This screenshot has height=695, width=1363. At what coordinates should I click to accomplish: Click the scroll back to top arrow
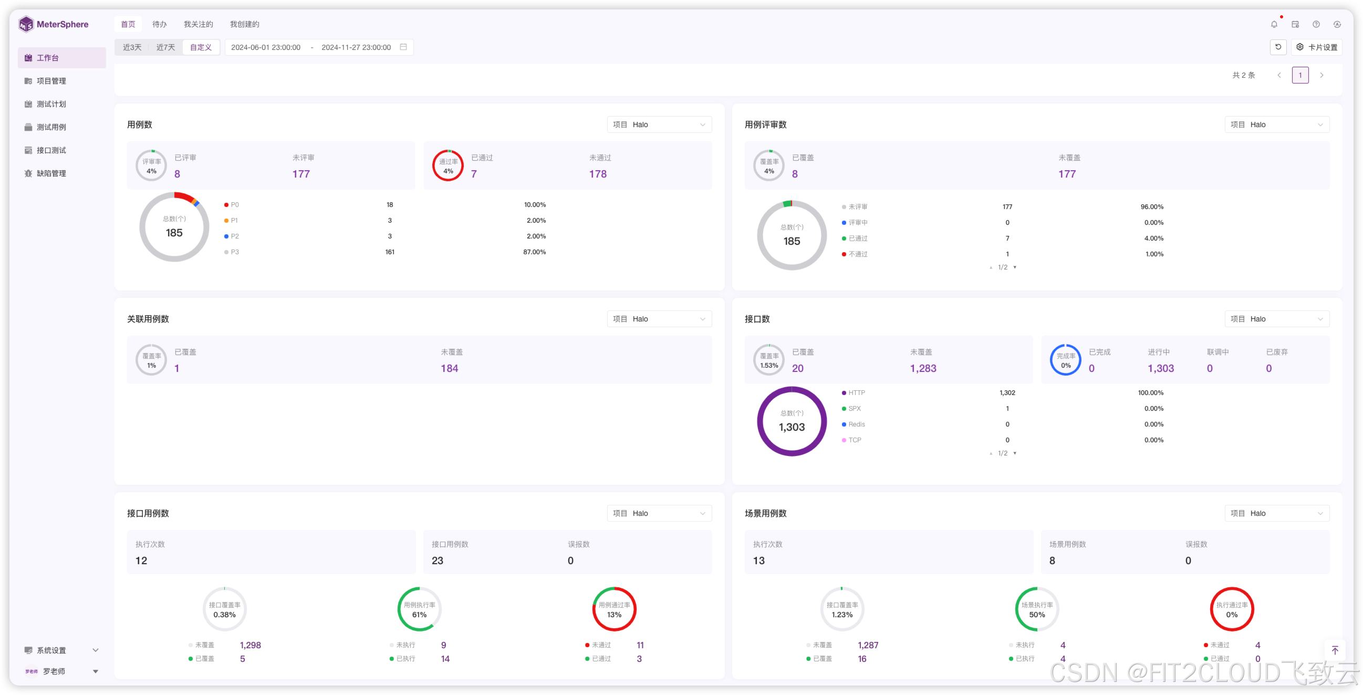pos(1335,650)
